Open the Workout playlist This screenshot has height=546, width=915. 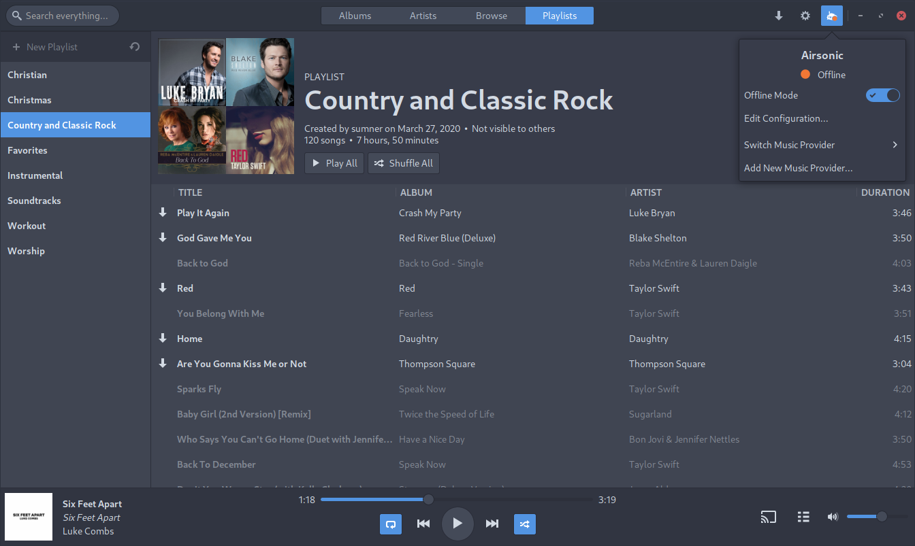click(75, 226)
